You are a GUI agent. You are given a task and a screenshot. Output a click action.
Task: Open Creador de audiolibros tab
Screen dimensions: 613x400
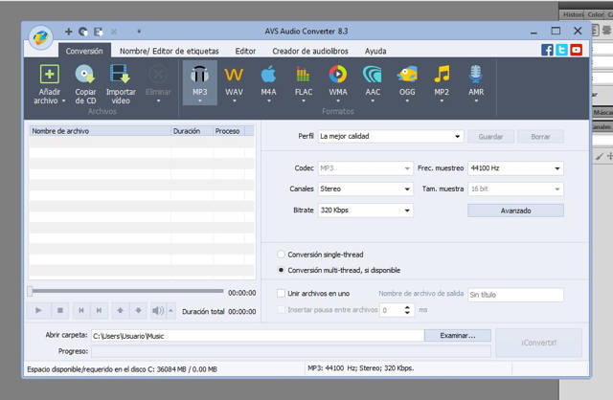click(310, 51)
